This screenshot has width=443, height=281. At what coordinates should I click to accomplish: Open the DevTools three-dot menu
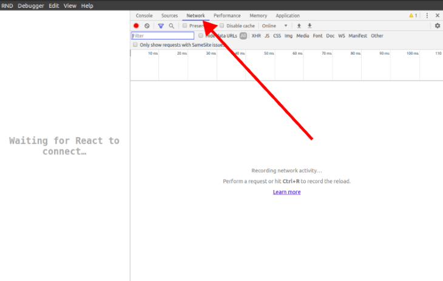(427, 16)
